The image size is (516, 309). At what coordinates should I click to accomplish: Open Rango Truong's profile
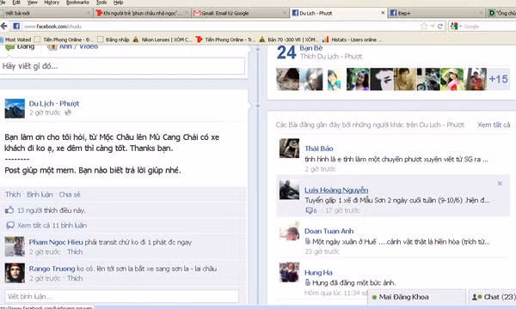(52, 269)
